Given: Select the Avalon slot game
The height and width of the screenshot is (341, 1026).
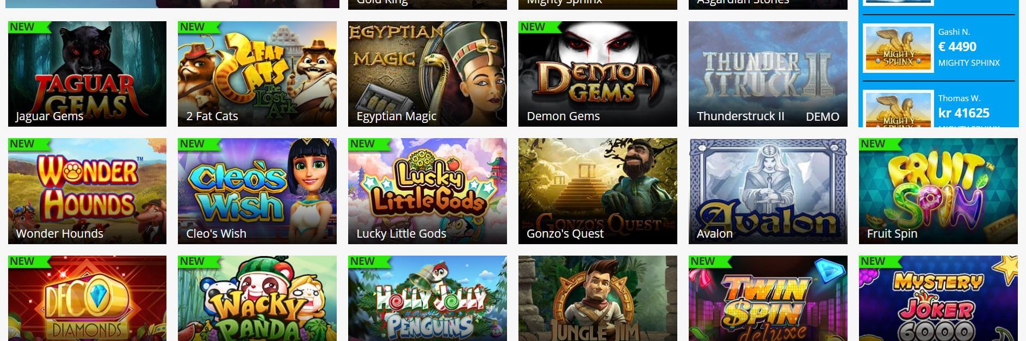Looking at the screenshot, I should tap(768, 191).
